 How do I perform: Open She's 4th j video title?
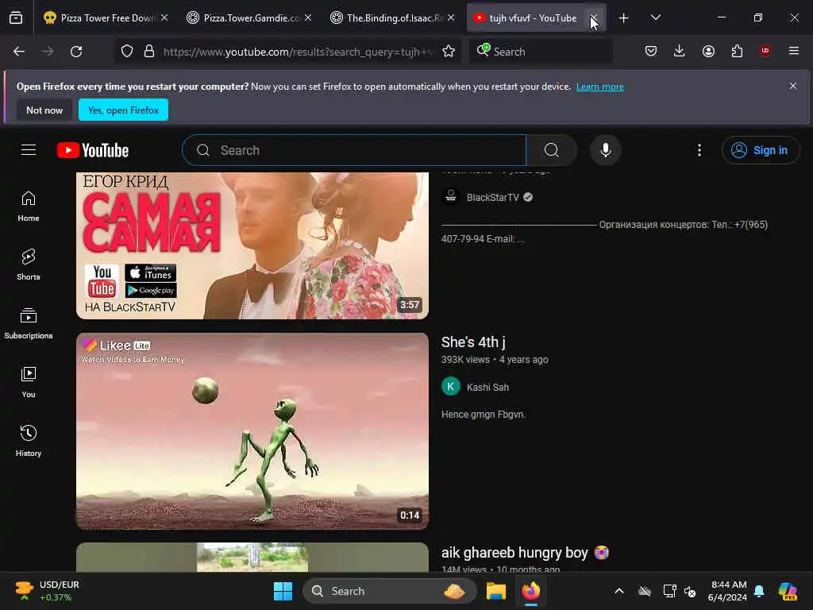pos(473,342)
